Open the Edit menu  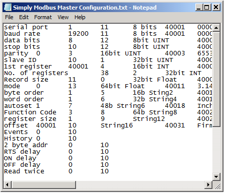(24, 17)
